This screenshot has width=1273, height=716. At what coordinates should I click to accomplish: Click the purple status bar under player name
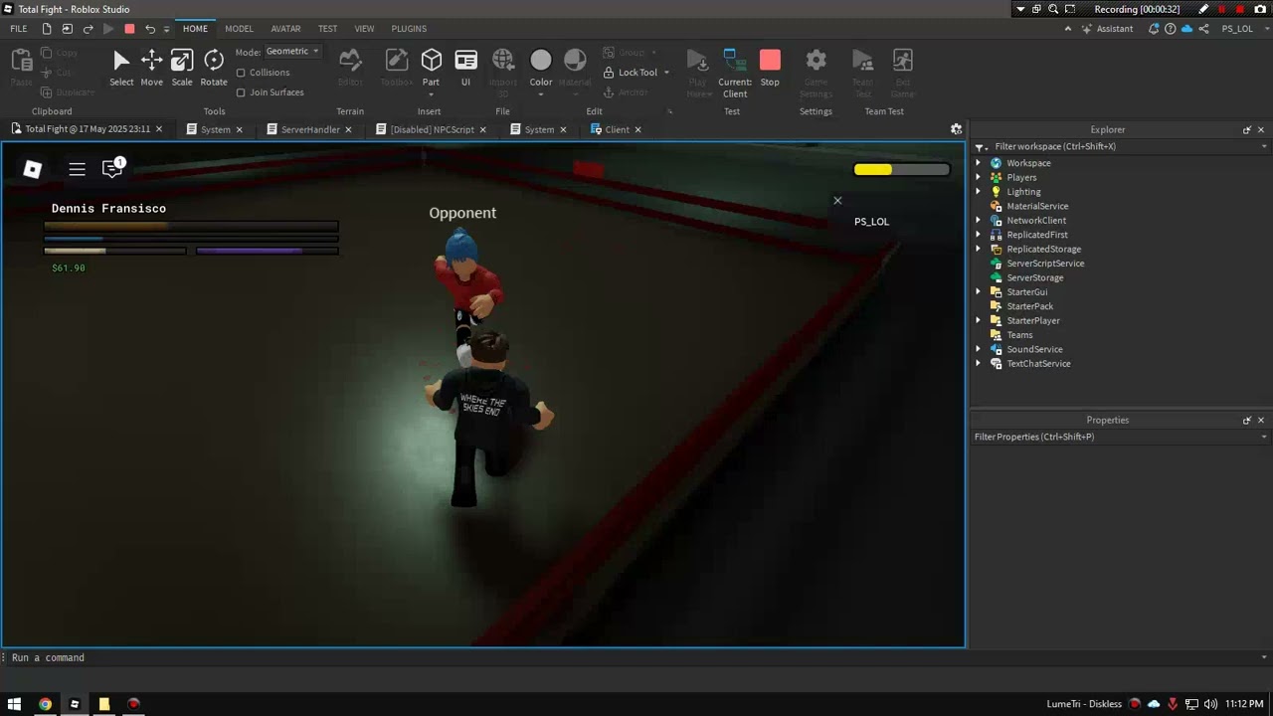[x=268, y=251]
